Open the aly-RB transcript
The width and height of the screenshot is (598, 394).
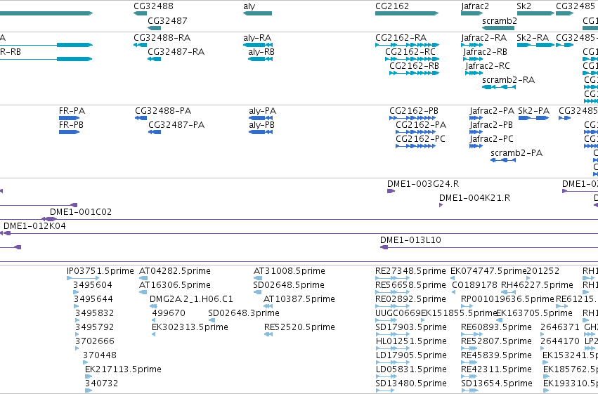tap(261, 52)
